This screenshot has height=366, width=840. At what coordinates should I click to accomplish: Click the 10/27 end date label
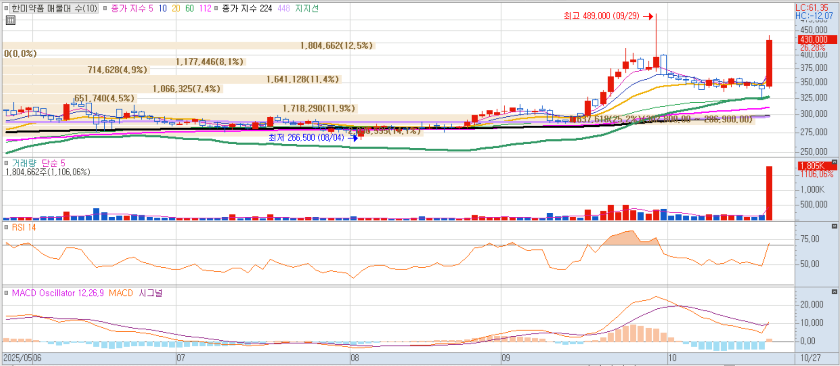(x=811, y=358)
